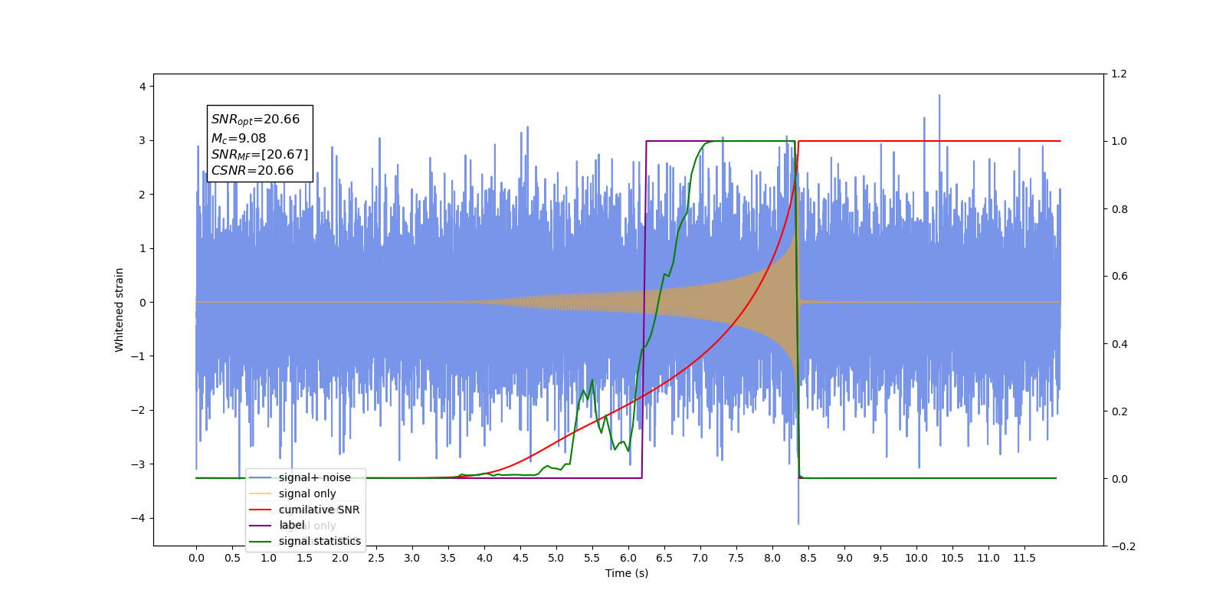Image resolution: width=1226 pixels, height=613 pixels.
Task: Click the 1.0 tick on right axis
Action: 1119,142
